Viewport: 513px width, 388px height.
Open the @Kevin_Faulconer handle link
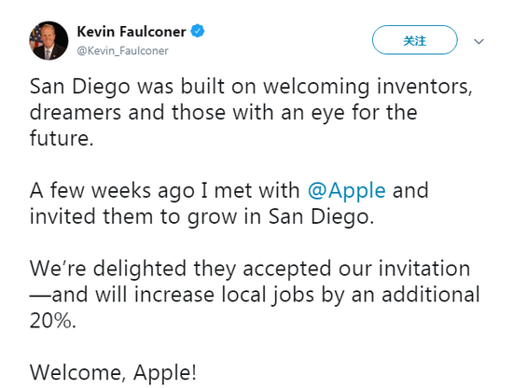(122, 50)
